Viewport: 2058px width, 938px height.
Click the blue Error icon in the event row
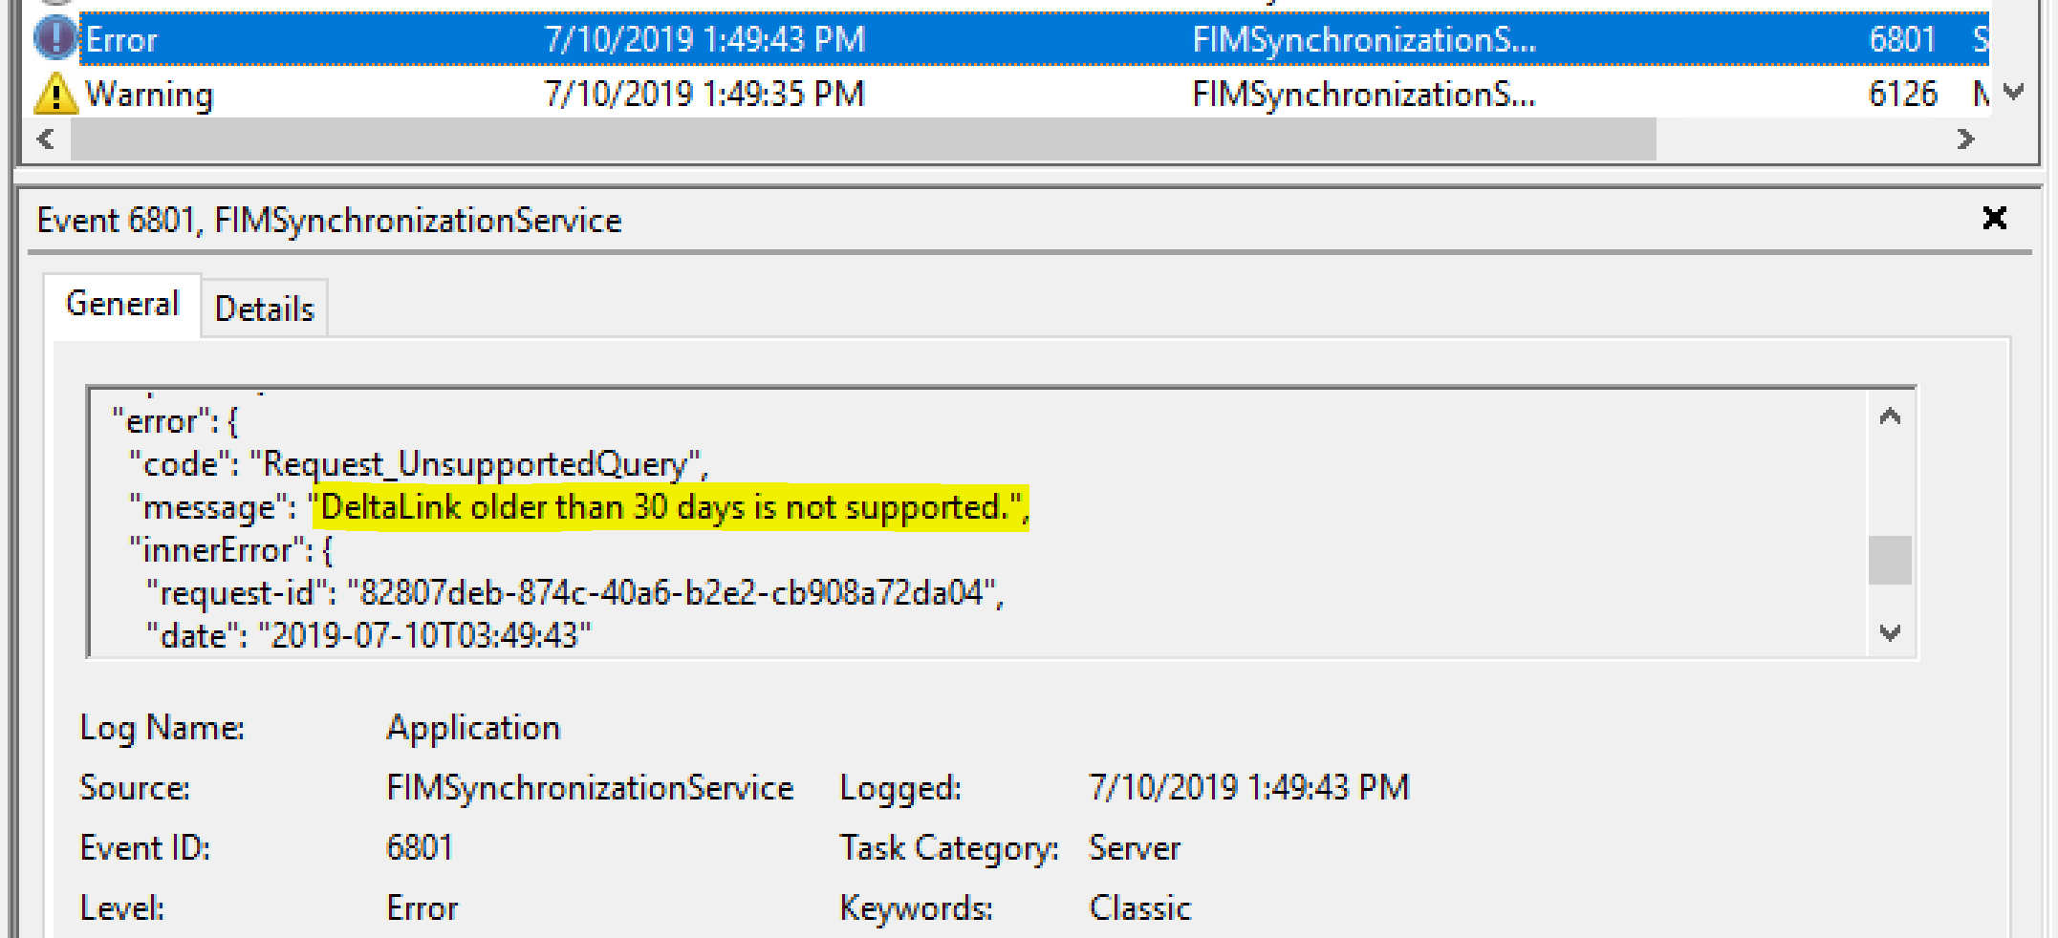(x=54, y=39)
